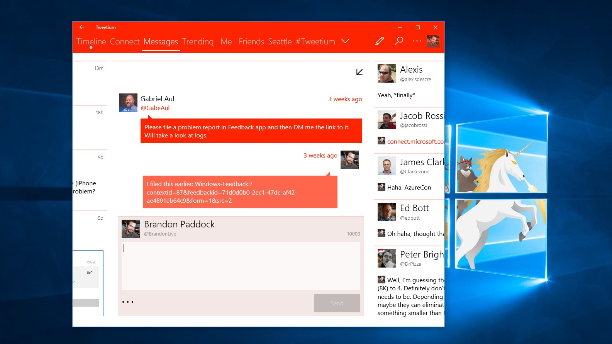The image size is (612, 344).
Task: Click Gabriel Aul's profile picture
Action: tap(128, 103)
